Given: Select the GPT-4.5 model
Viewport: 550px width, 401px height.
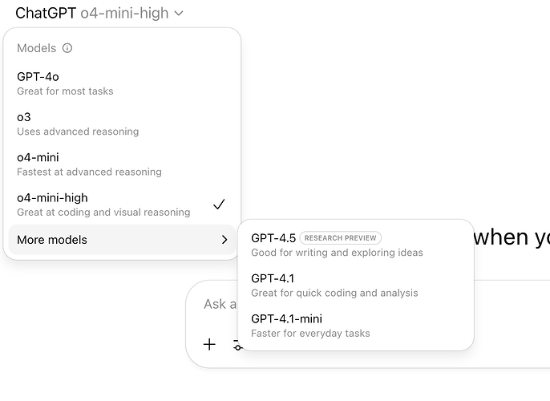Looking at the screenshot, I should (x=273, y=237).
